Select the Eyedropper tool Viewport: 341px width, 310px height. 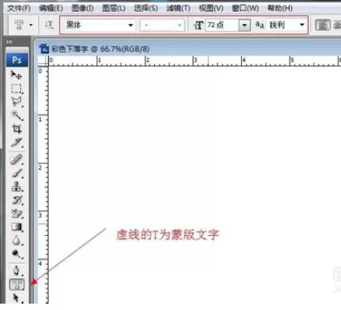coord(17,143)
